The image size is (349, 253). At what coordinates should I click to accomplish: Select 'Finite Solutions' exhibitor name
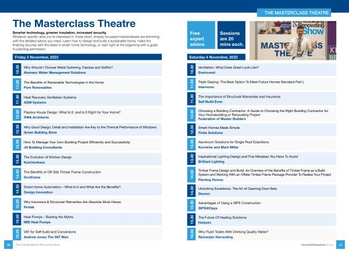(x=211, y=133)
